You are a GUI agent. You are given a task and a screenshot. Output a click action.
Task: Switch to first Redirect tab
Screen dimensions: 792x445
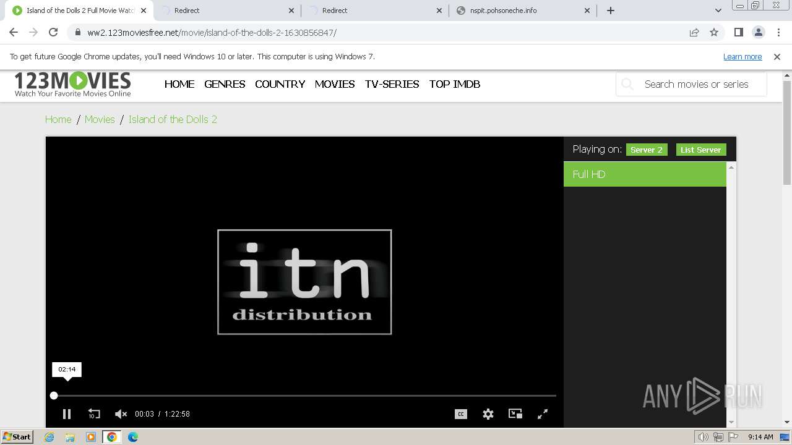coord(228,11)
